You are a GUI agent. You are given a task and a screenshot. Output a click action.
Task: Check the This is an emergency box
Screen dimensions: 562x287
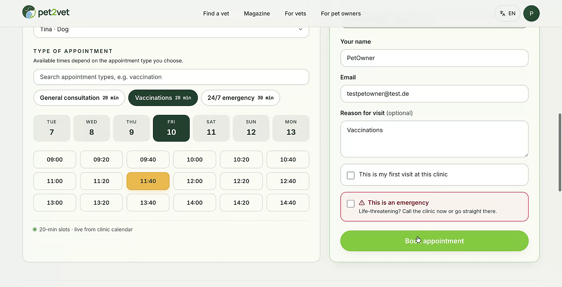coord(351,204)
